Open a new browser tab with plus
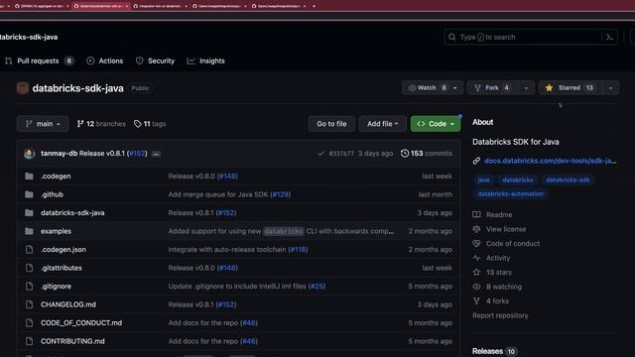The height and width of the screenshot is (357, 635). [314, 6]
